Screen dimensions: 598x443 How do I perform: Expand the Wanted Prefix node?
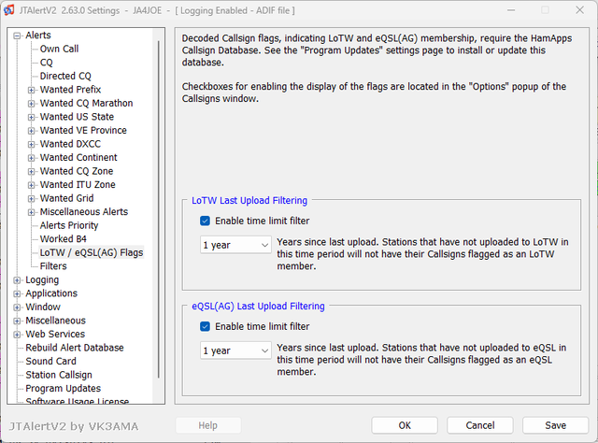(32, 90)
